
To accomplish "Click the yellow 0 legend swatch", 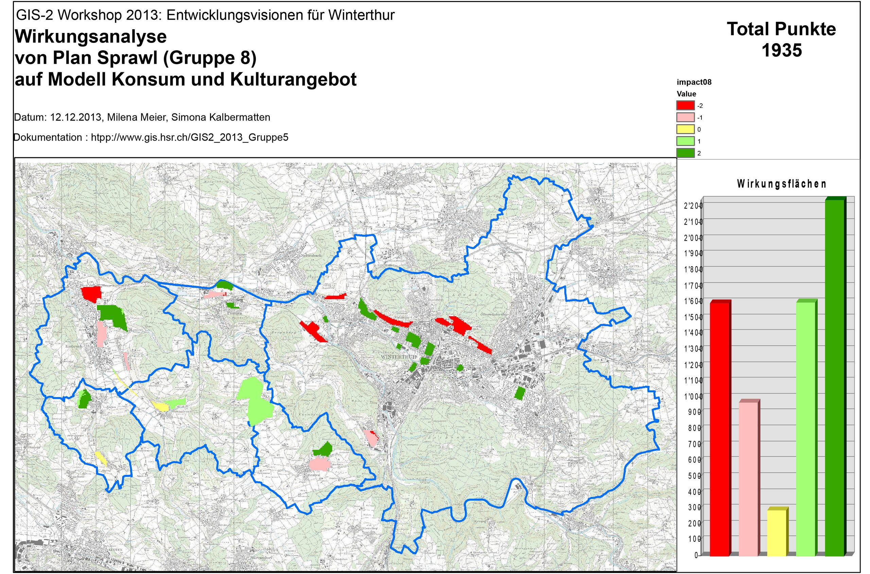I will point(685,129).
